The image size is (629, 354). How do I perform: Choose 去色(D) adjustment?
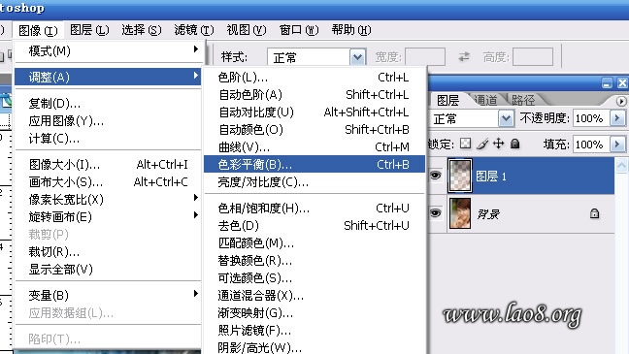pos(314,225)
